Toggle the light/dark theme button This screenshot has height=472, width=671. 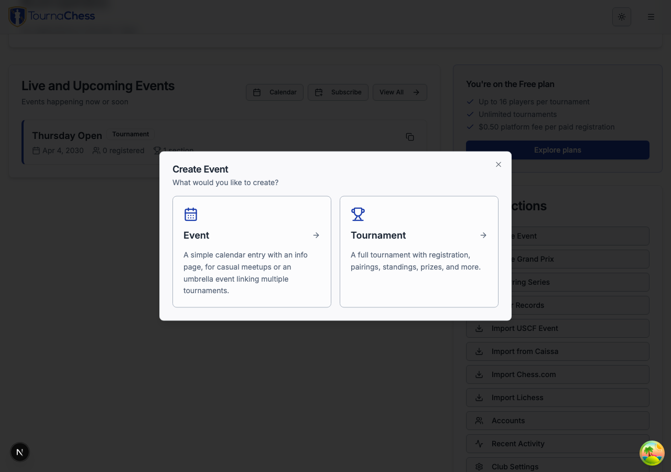pyautogui.click(x=622, y=17)
